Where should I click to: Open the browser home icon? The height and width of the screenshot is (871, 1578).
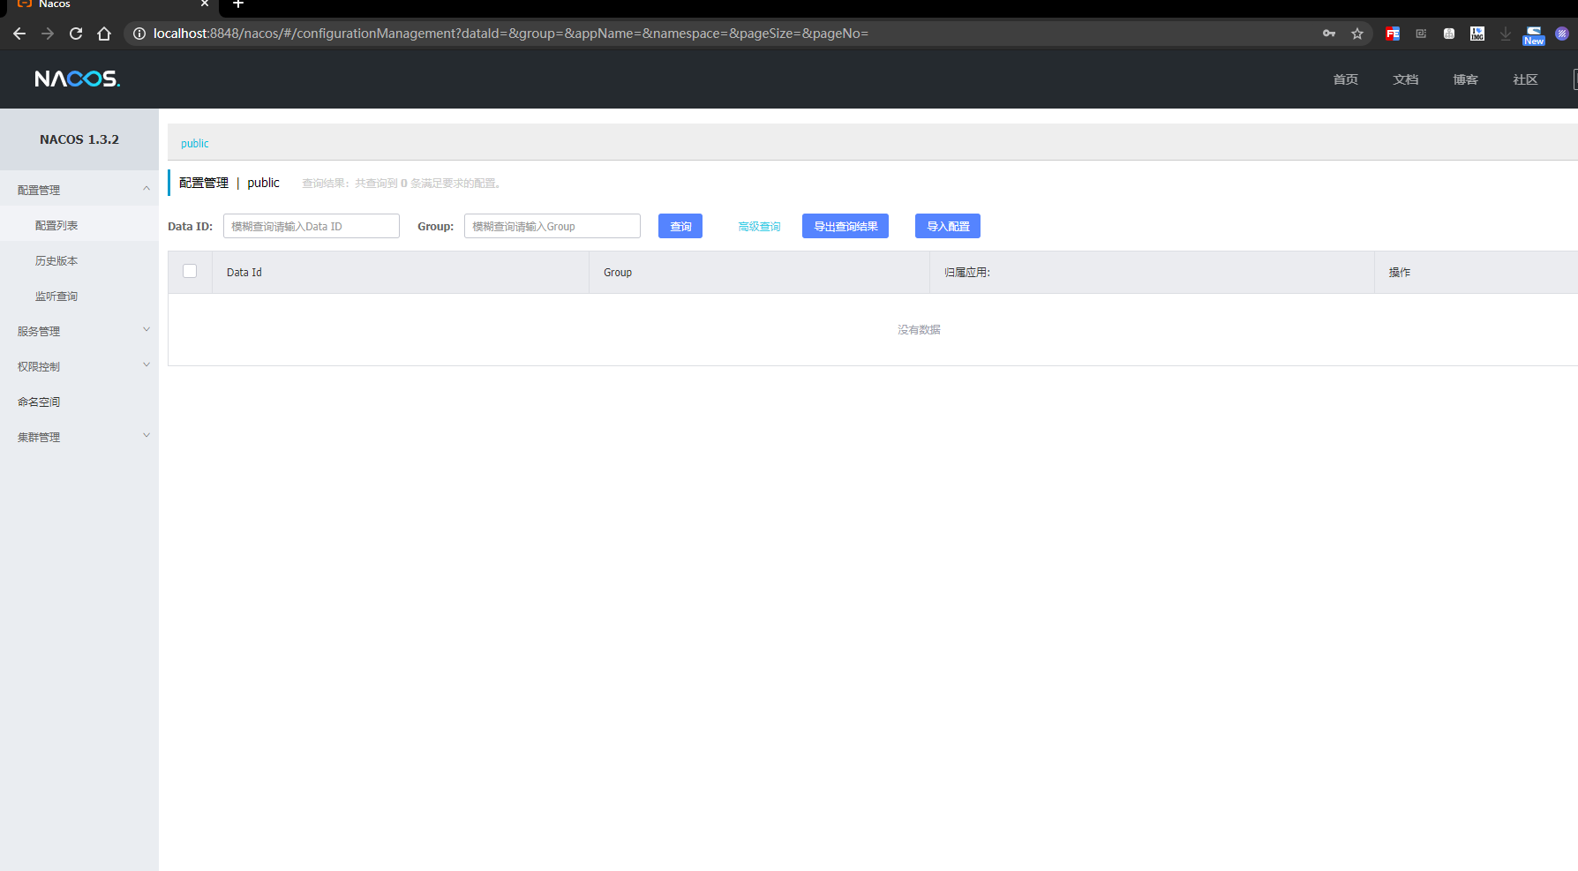[x=104, y=34]
